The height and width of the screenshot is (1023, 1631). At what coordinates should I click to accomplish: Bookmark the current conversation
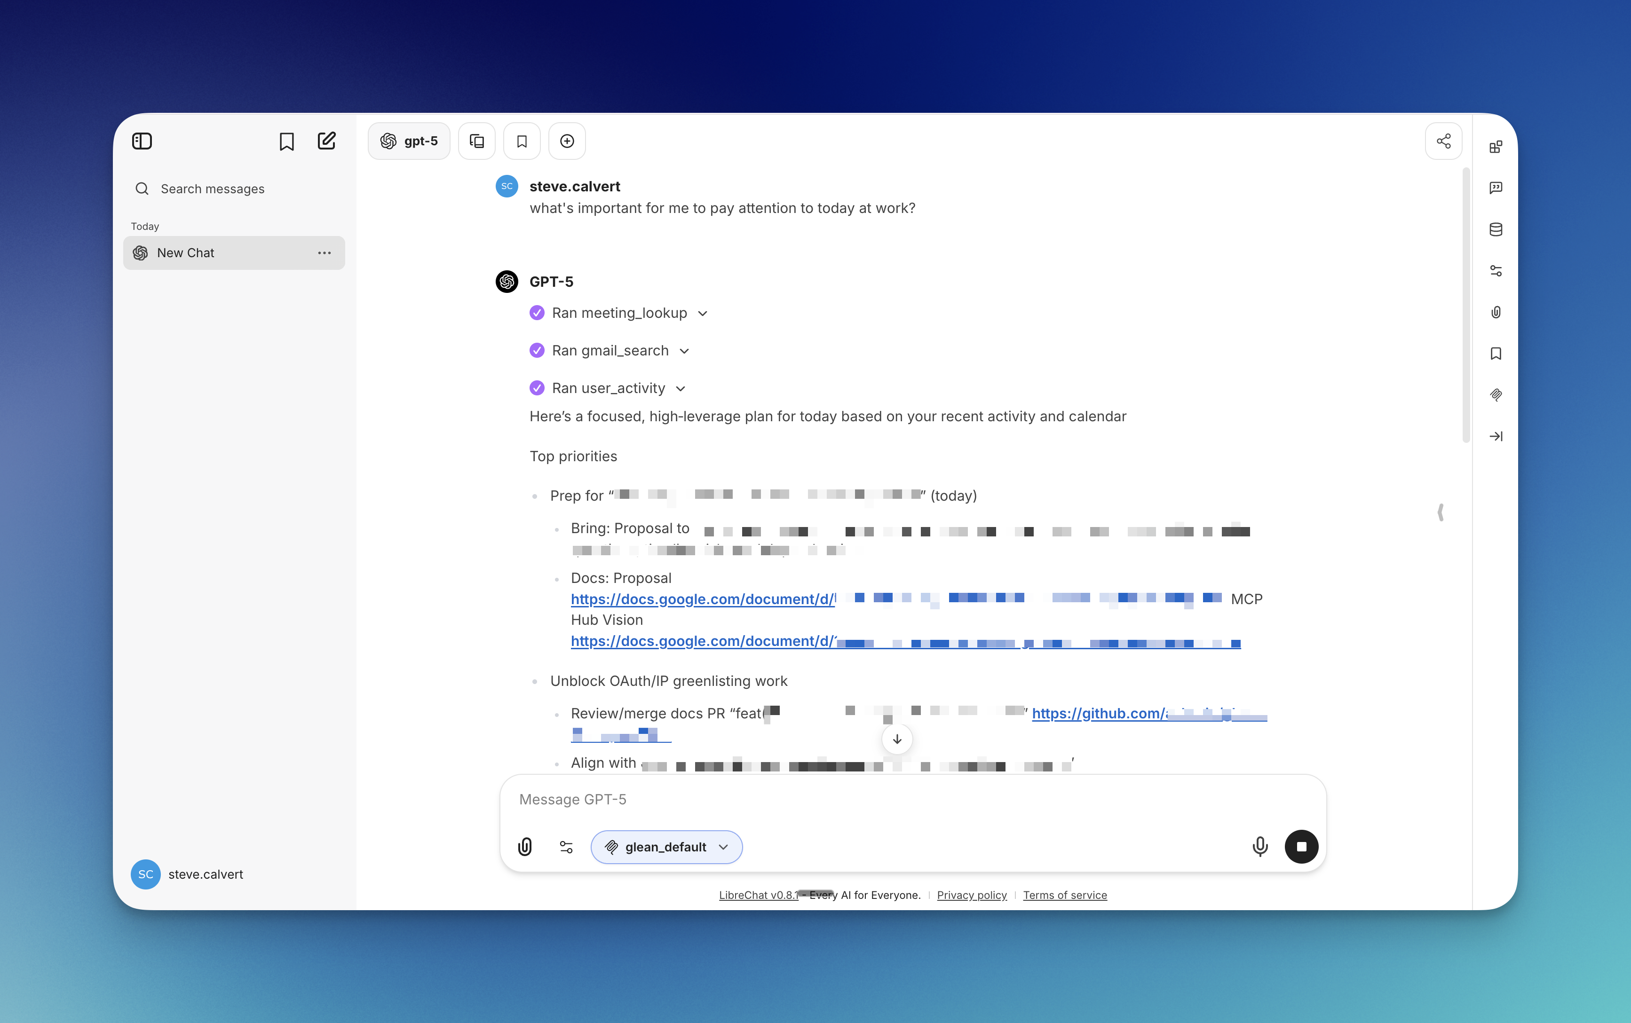(x=521, y=141)
